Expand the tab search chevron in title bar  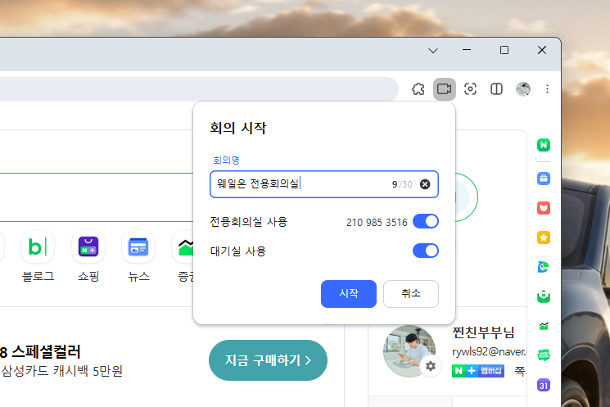click(433, 51)
